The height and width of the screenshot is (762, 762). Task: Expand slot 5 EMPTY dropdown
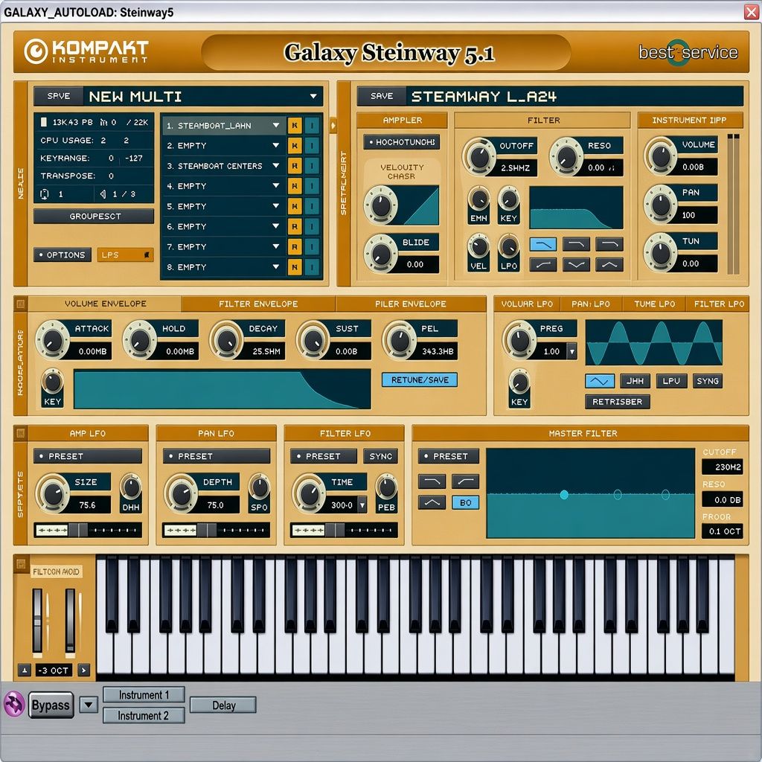click(275, 206)
